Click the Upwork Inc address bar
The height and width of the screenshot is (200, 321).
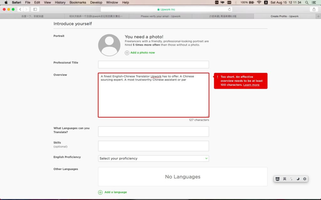pyautogui.click(x=166, y=9)
